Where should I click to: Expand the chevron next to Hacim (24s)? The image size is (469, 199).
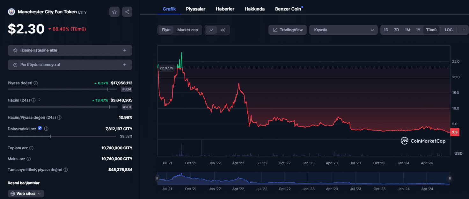click(x=40, y=100)
